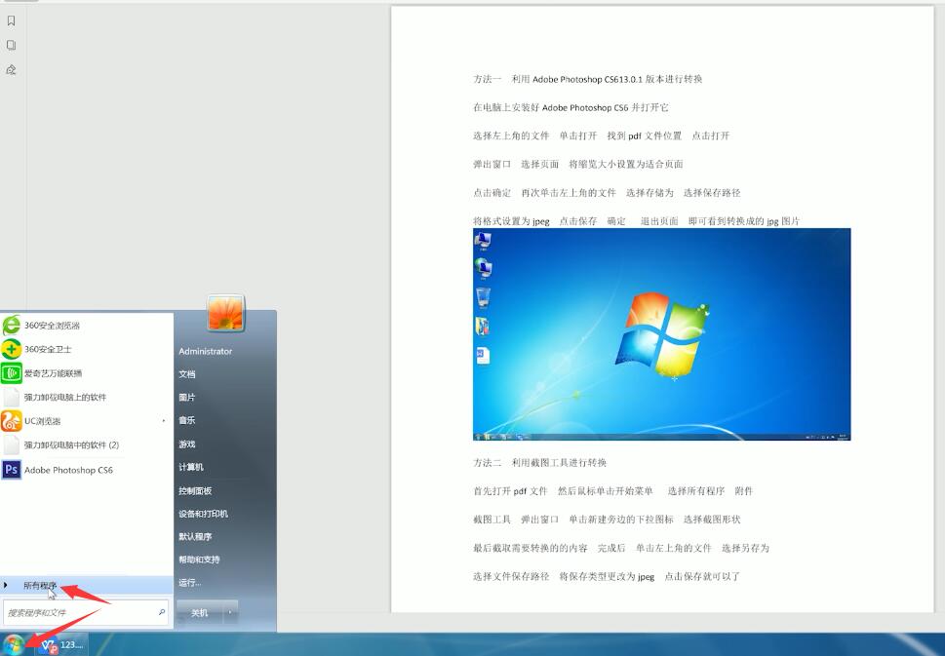Switch to the WPS 123 taskbar window
Viewport: 945px width, 656px height.
coord(62,644)
